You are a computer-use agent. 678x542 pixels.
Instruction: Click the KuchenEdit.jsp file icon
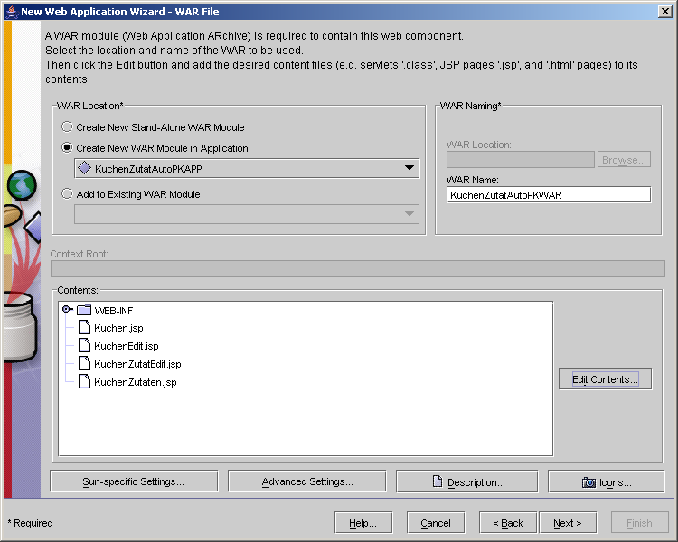(84, 345)
